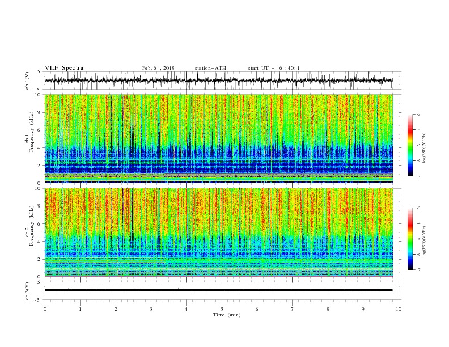Viewport: 449px width, 347px height.
Task: Click the "Time (min)" axis title
Action: (227, 315)
